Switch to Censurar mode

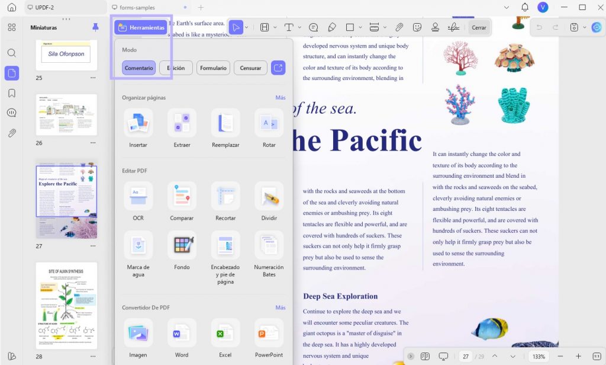(250, 68)
